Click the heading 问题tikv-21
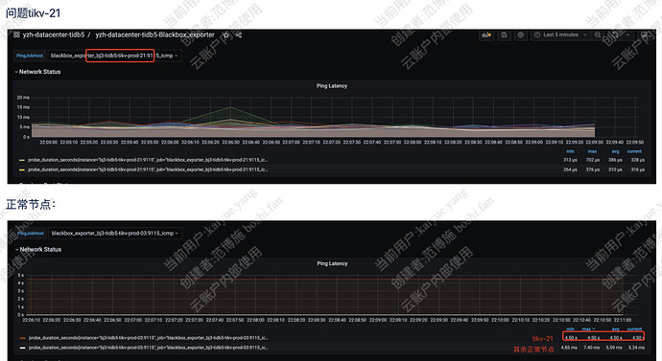This screenshot has width=662, height=361. pos(33,13)
